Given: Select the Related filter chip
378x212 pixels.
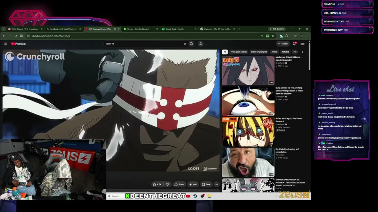Looking at the screenshot, I should (285, 52).
